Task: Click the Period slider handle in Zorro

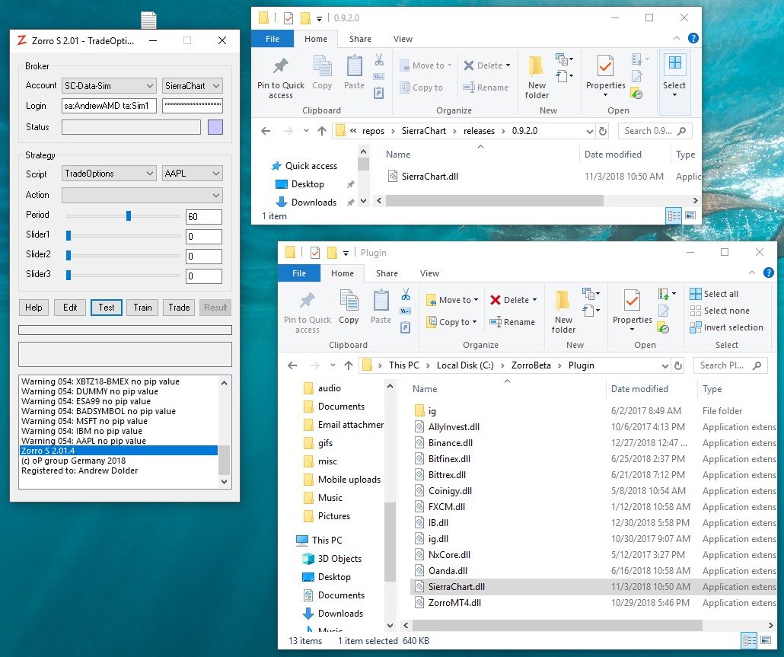Action: (x=129, y=215)
